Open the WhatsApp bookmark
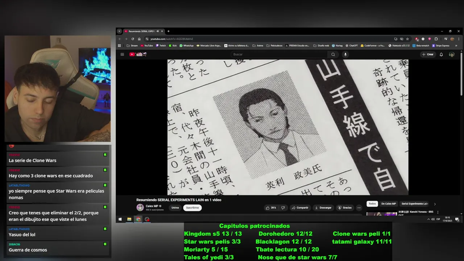Screen dimensions: 464x261 (187, 46)
